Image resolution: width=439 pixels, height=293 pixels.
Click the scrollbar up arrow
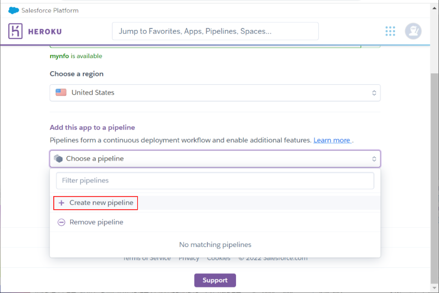click(434, 8)
